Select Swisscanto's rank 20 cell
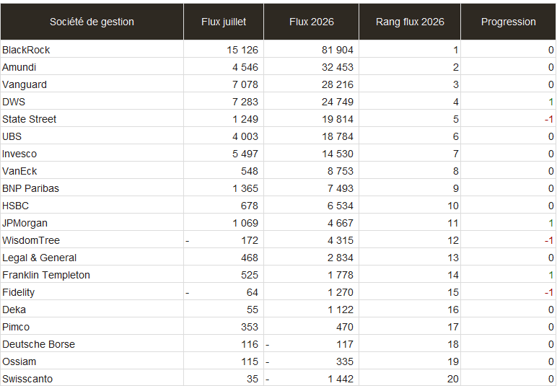 coord(410,379)
